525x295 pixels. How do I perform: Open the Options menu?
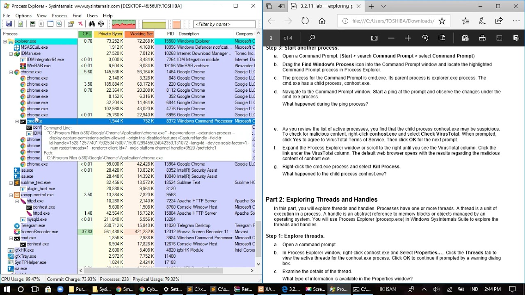pos(23,16)
